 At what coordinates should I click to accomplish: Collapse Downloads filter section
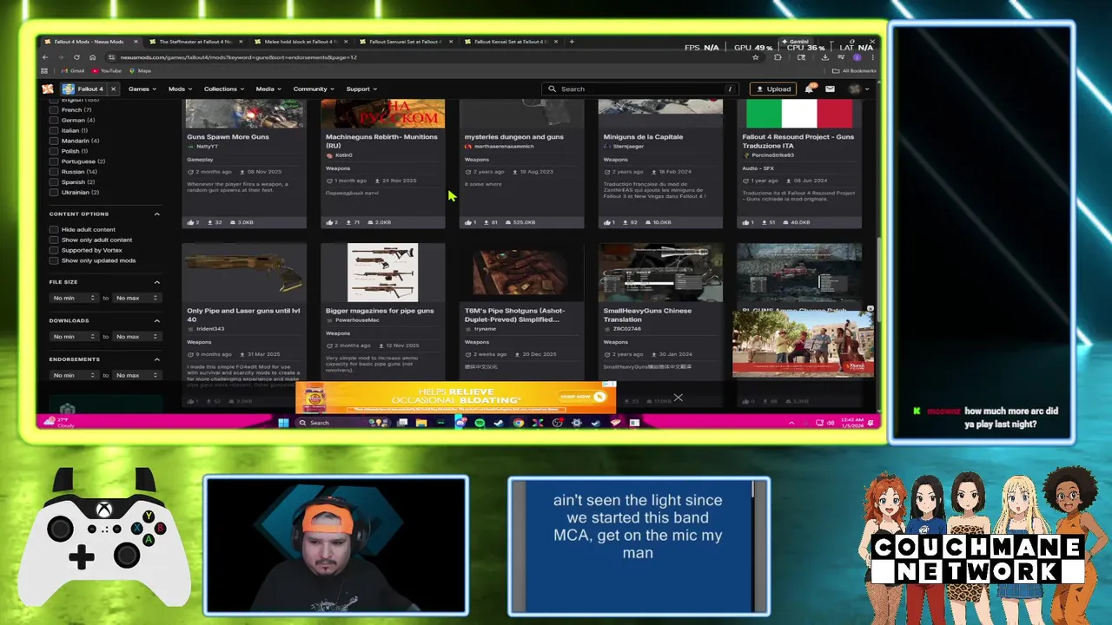tap(157, 321)
